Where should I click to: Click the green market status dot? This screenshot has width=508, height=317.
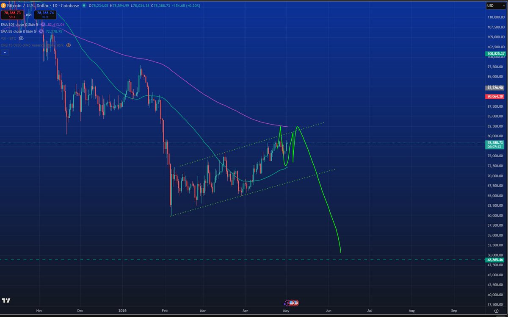[x=84, y=6]
